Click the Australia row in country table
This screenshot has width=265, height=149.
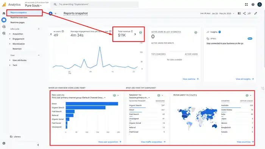237,106
